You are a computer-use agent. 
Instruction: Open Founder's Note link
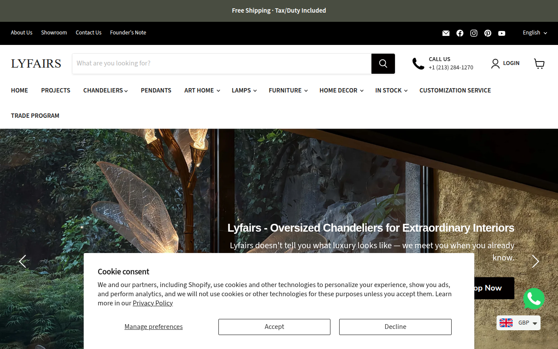click(128, 33)
